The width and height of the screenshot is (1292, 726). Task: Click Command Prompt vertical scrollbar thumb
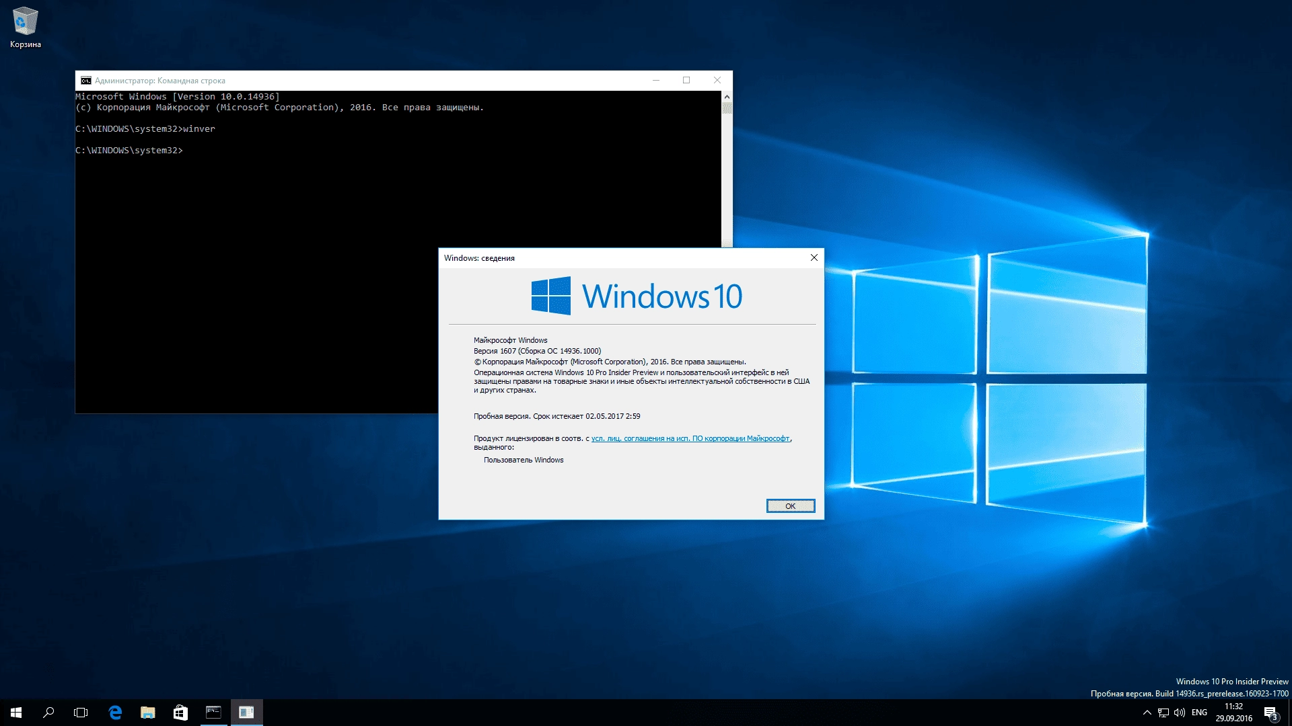click(727, 108)
